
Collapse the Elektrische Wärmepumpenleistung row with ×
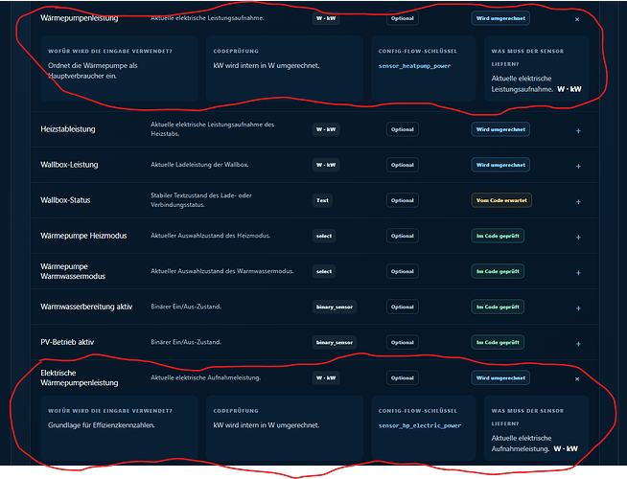577,378
